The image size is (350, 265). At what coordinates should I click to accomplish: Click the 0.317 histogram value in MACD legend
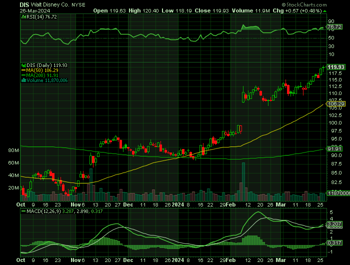point(97,211)
